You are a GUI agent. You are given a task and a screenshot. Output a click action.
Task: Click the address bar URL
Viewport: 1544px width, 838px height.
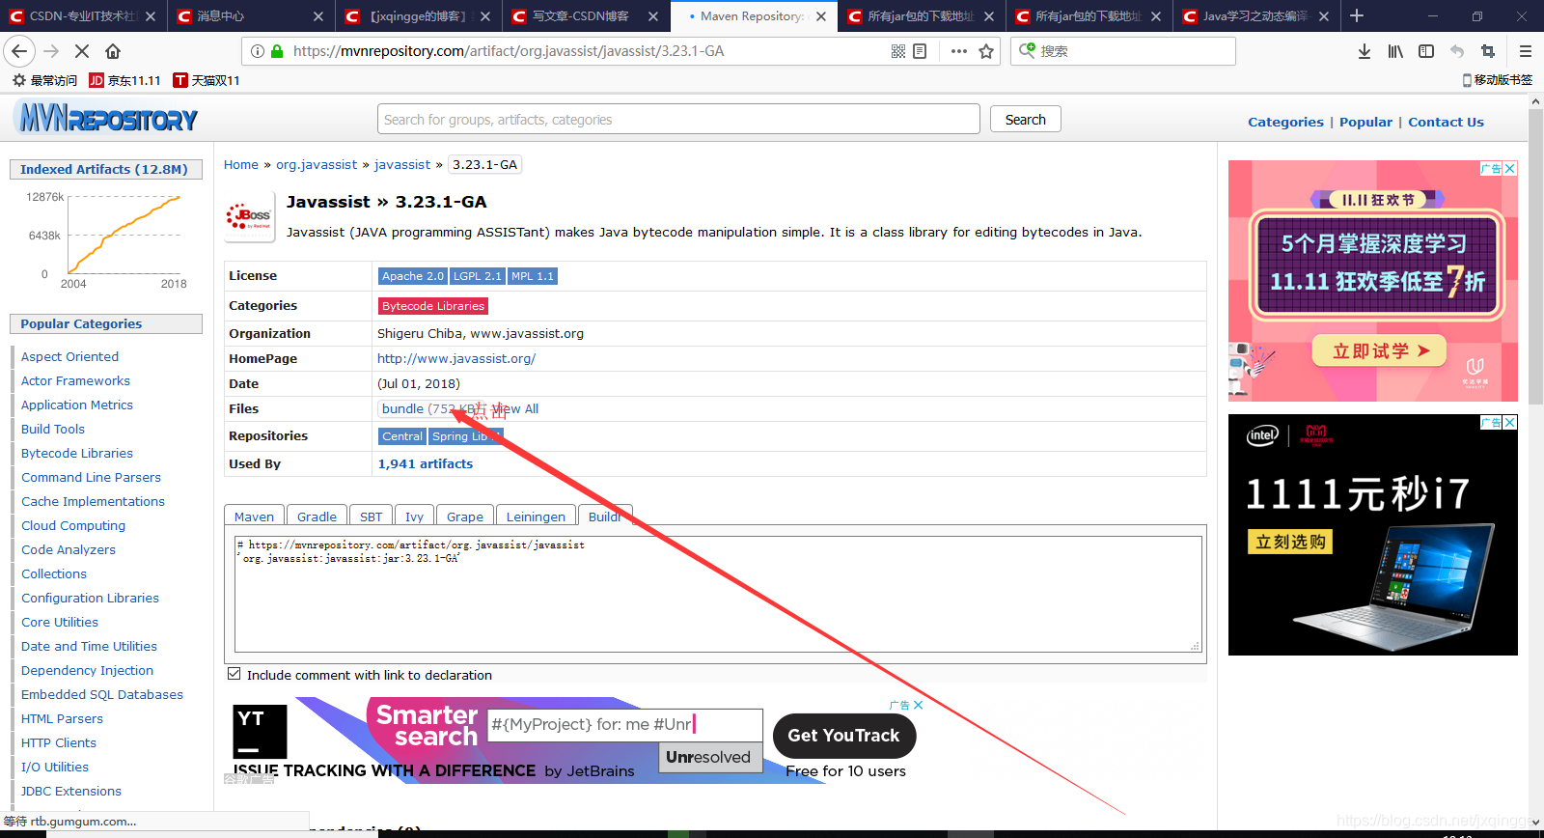click(509, 51)
